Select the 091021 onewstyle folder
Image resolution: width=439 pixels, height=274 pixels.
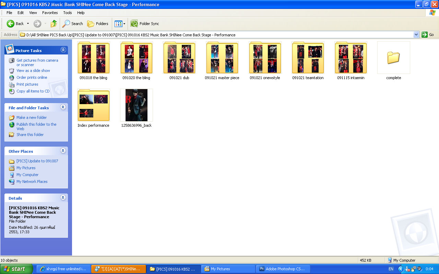click(265, 61)
